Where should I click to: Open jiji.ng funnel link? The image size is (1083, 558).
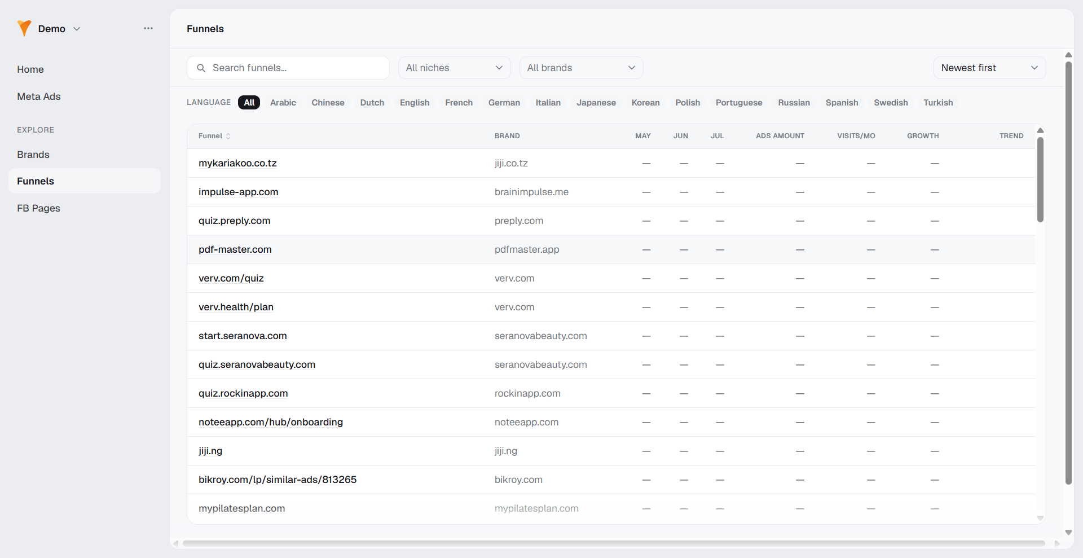(210, 451)
